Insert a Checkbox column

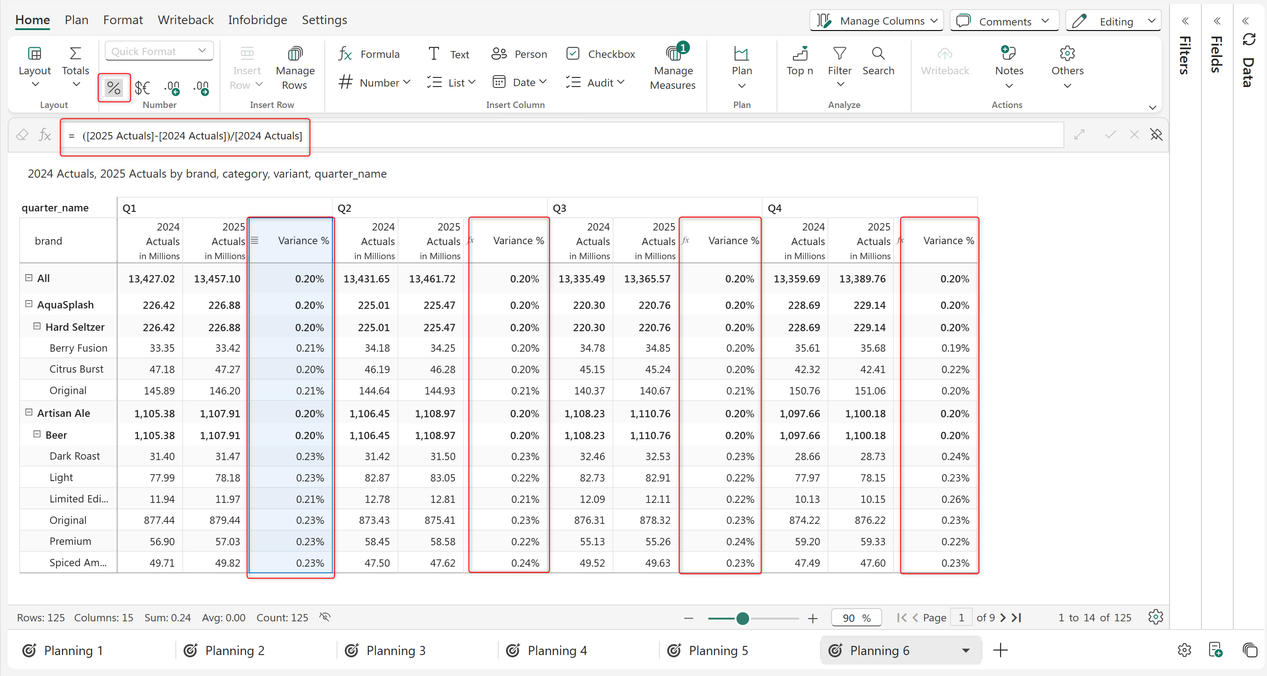601,54
